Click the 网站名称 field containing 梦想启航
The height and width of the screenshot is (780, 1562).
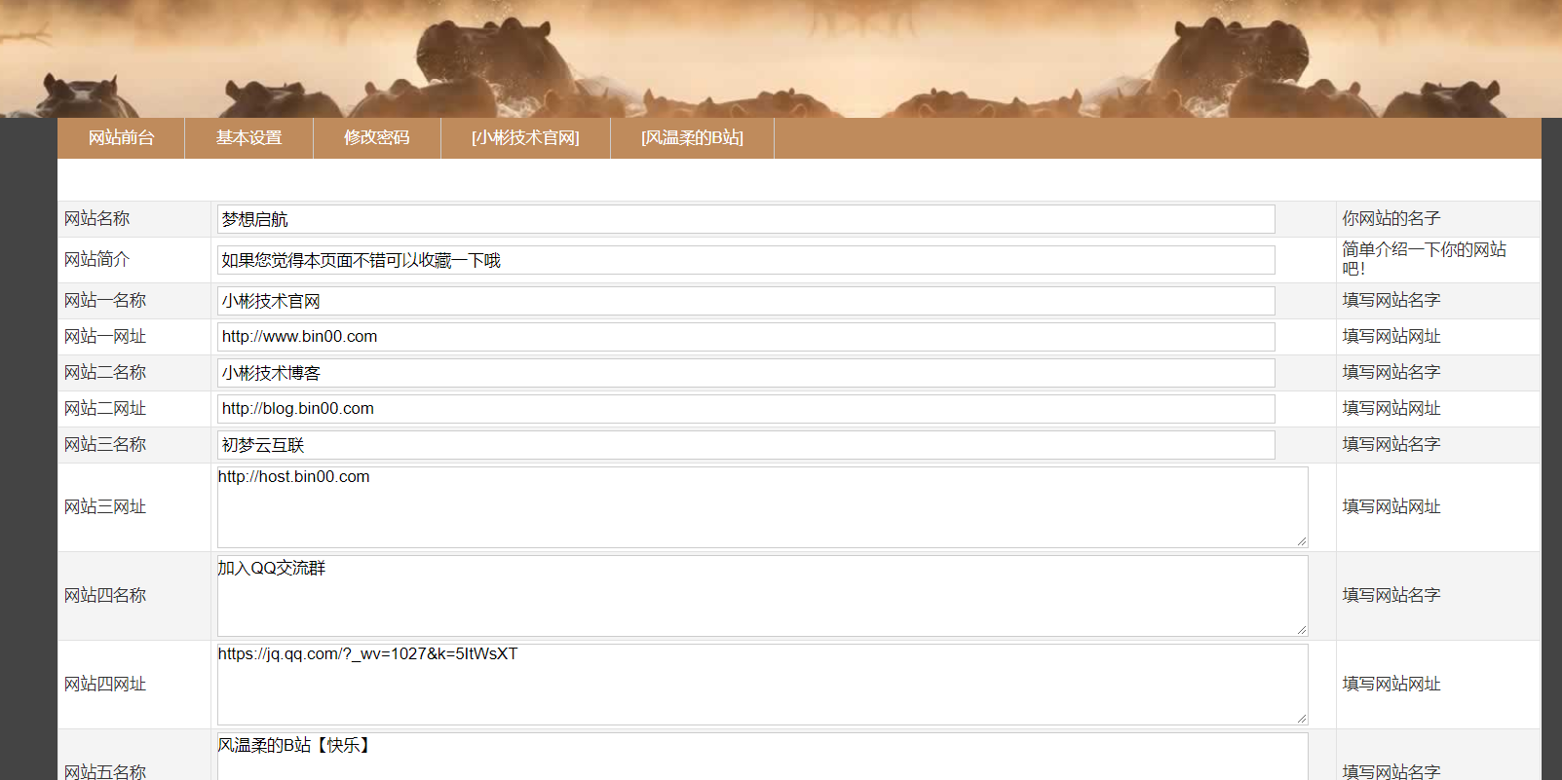(x=745, y=219)
